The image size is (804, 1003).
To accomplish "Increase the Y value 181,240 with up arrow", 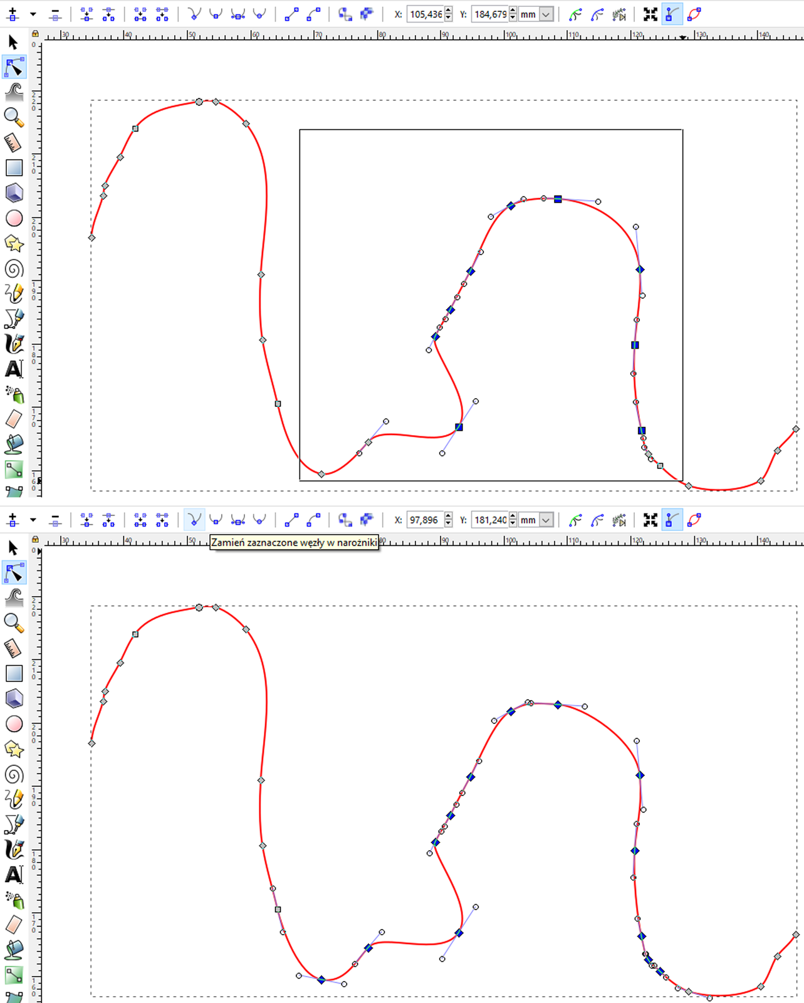I will pyautogui.click(x=513, y=516).
